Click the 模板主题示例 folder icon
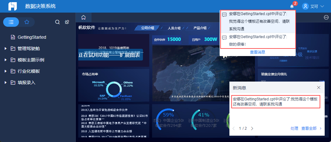The image size is (331, 142). 13,60
